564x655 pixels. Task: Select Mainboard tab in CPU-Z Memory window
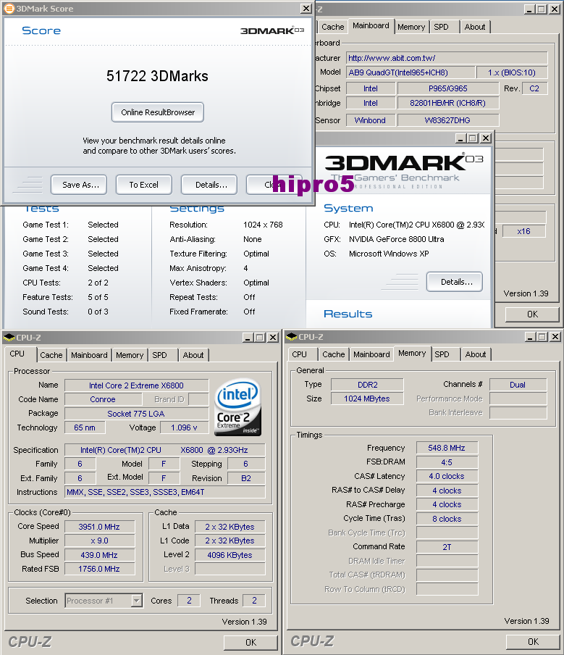coord(371,354)
